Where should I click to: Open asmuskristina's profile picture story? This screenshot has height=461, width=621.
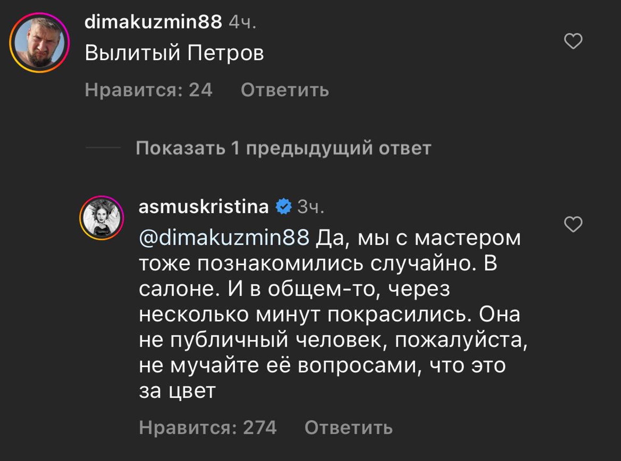(x=102, y=218)
